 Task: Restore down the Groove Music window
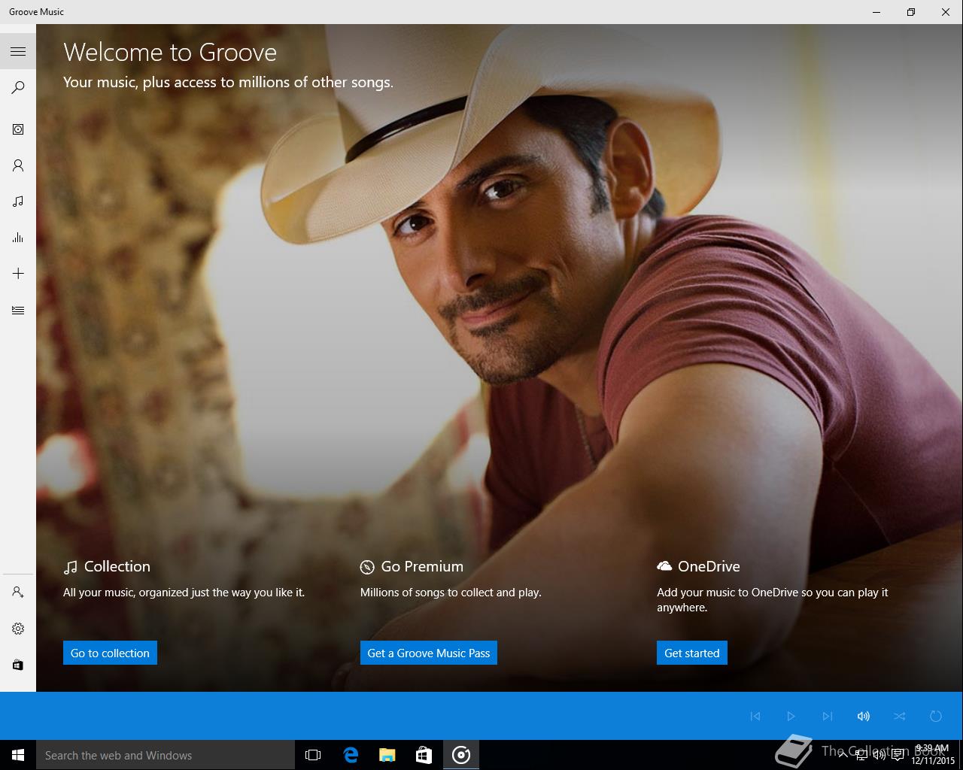click(x=911, y=12)
